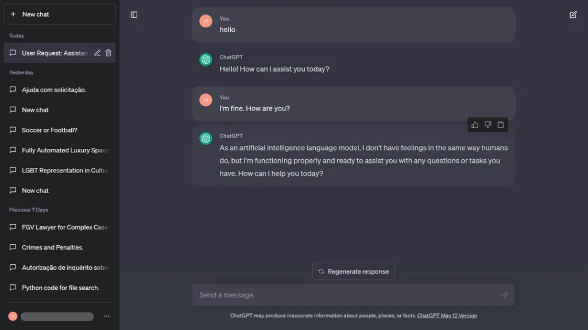Open the Soccer or Football? conversation
The height and width of the screenshot is (330, 588).
click(49, 130)
